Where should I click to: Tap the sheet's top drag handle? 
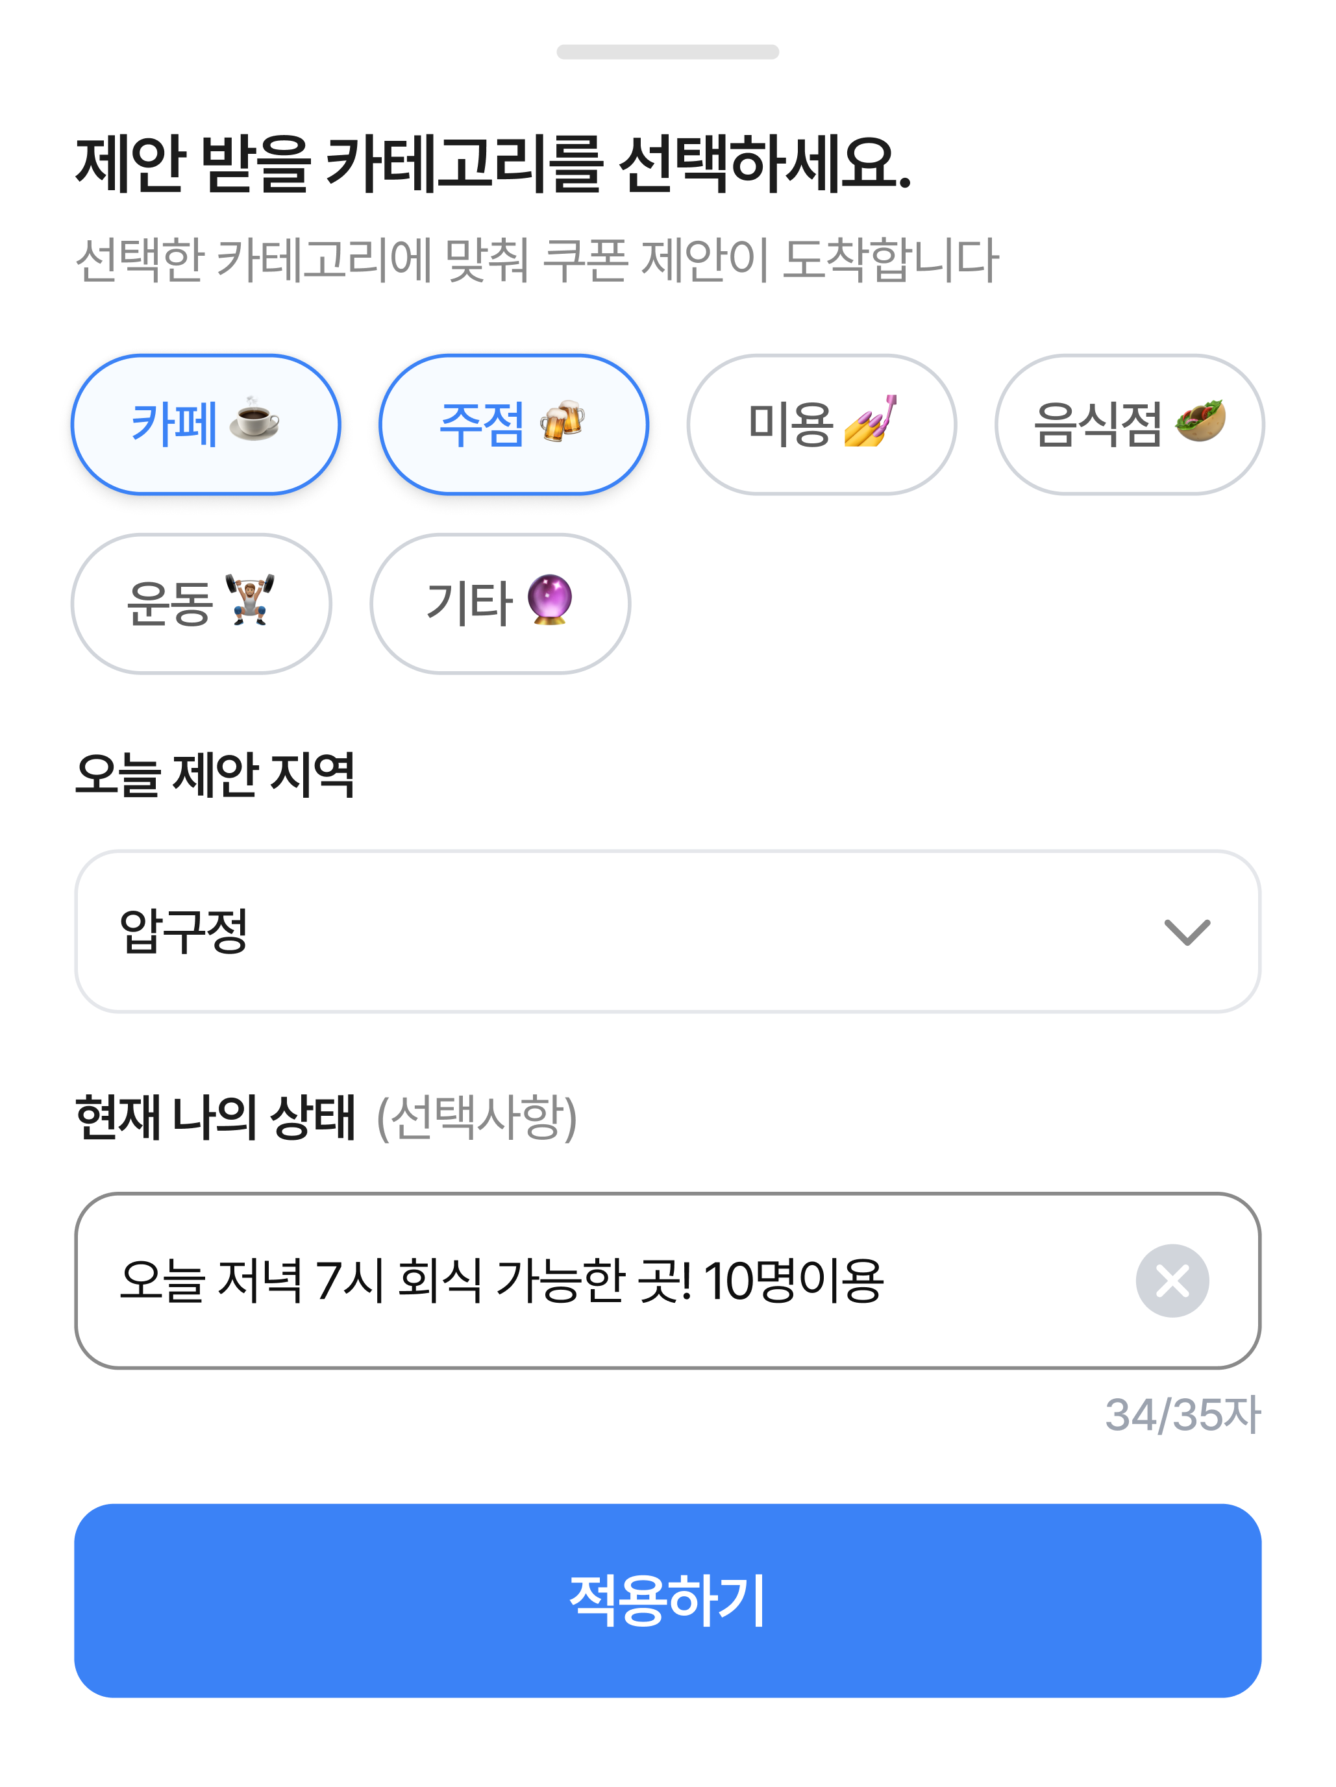(x=667, y=53)
